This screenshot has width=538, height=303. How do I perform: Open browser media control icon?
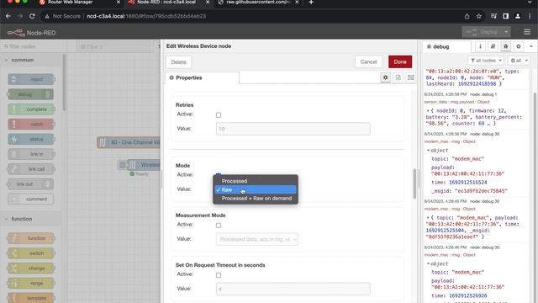(493, 16)
